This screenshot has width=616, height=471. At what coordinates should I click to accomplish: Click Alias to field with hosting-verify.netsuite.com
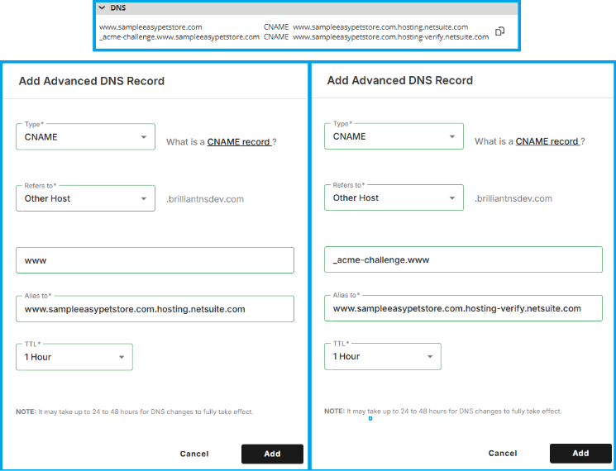[x=463, y=308]
